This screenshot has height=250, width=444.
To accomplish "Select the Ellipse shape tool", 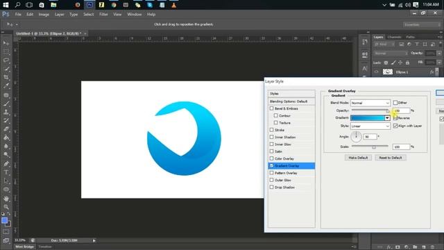I will [x=6, y=190].
